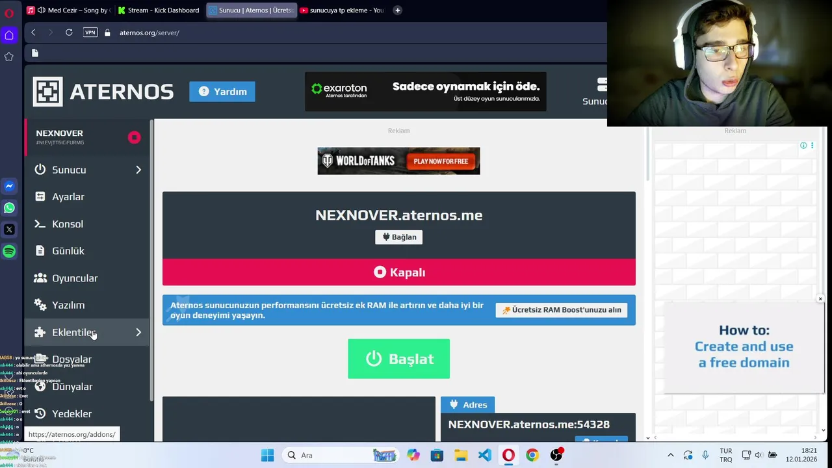832x468 pixels.
Task: Click the Bağlan connect button
Action: 398,237
